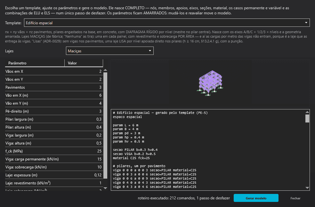This screenshot has width=315, height=207.
Task: Click script line 'secao PILAR b=0.3 h=0.4'
Action: point(135,150)
